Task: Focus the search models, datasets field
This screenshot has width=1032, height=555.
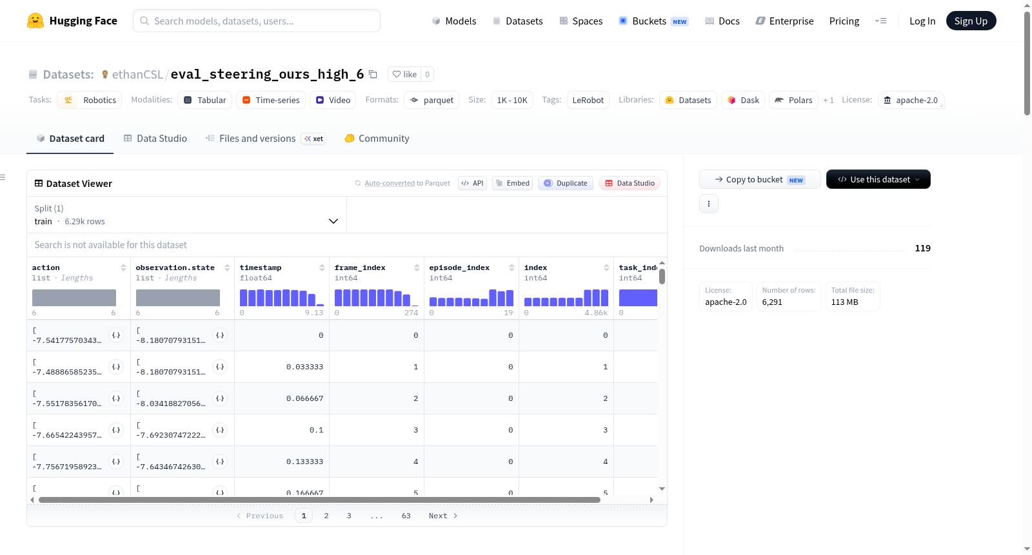Action: click(x=257, y=21)
